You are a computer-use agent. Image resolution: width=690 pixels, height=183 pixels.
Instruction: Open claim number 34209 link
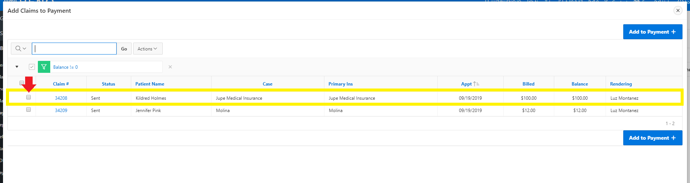pos(61,111)
